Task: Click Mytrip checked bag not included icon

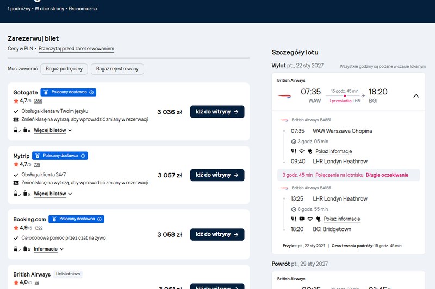Action: coord(27,194)
